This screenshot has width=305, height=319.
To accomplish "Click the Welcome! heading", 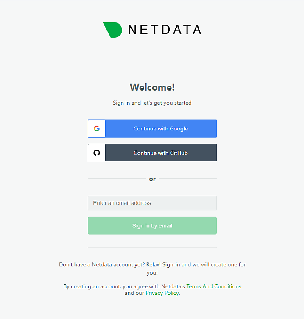I will pyautogui.click(x=152, y=88).
